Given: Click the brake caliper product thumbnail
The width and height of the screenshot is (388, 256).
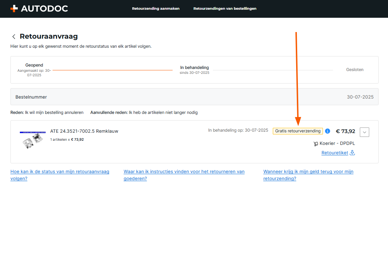Looking at the screenshot, I should coord(32,140).
